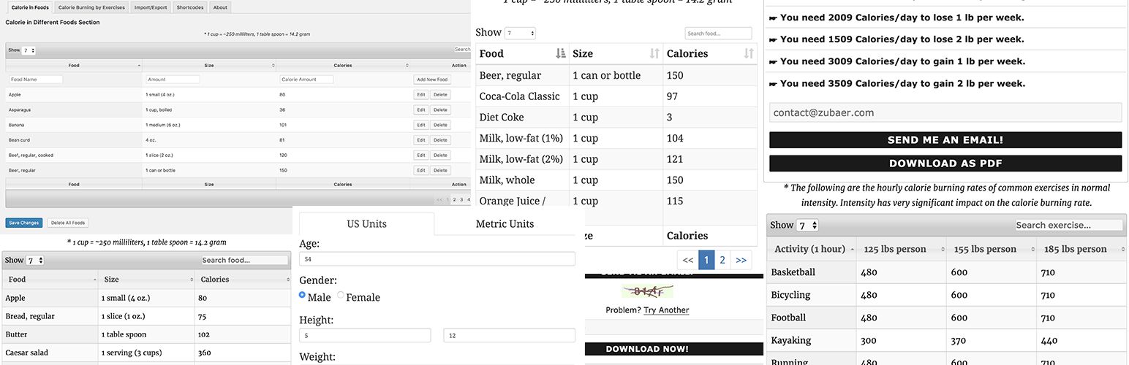Sort the Size column via its arrows icon
The image size is (1129, 365).
654,53
